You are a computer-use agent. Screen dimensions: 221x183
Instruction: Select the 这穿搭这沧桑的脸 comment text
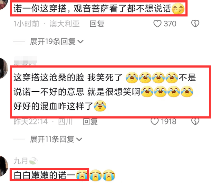coord(105,92)
